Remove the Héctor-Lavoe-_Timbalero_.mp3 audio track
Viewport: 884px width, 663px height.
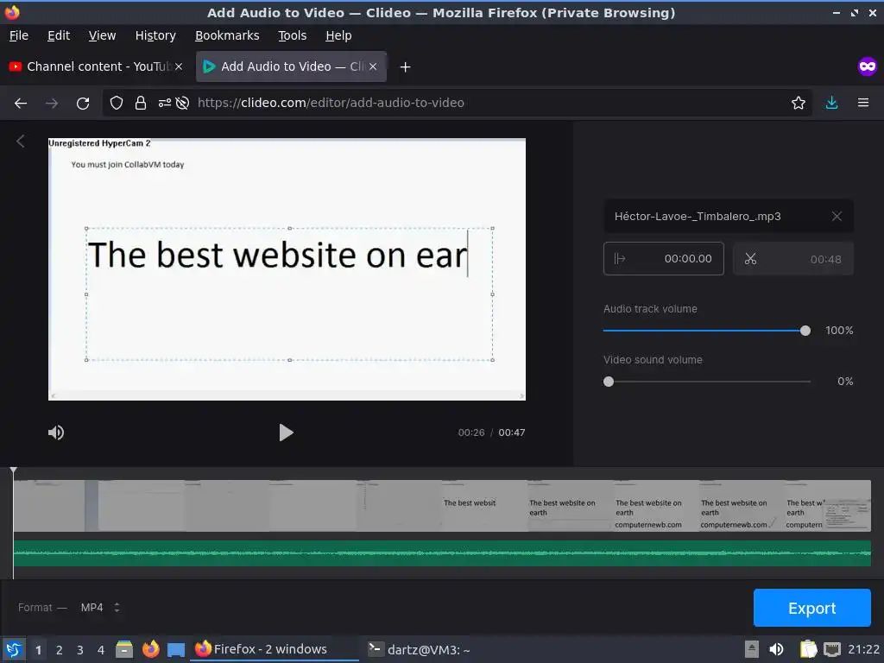[837, 216]
